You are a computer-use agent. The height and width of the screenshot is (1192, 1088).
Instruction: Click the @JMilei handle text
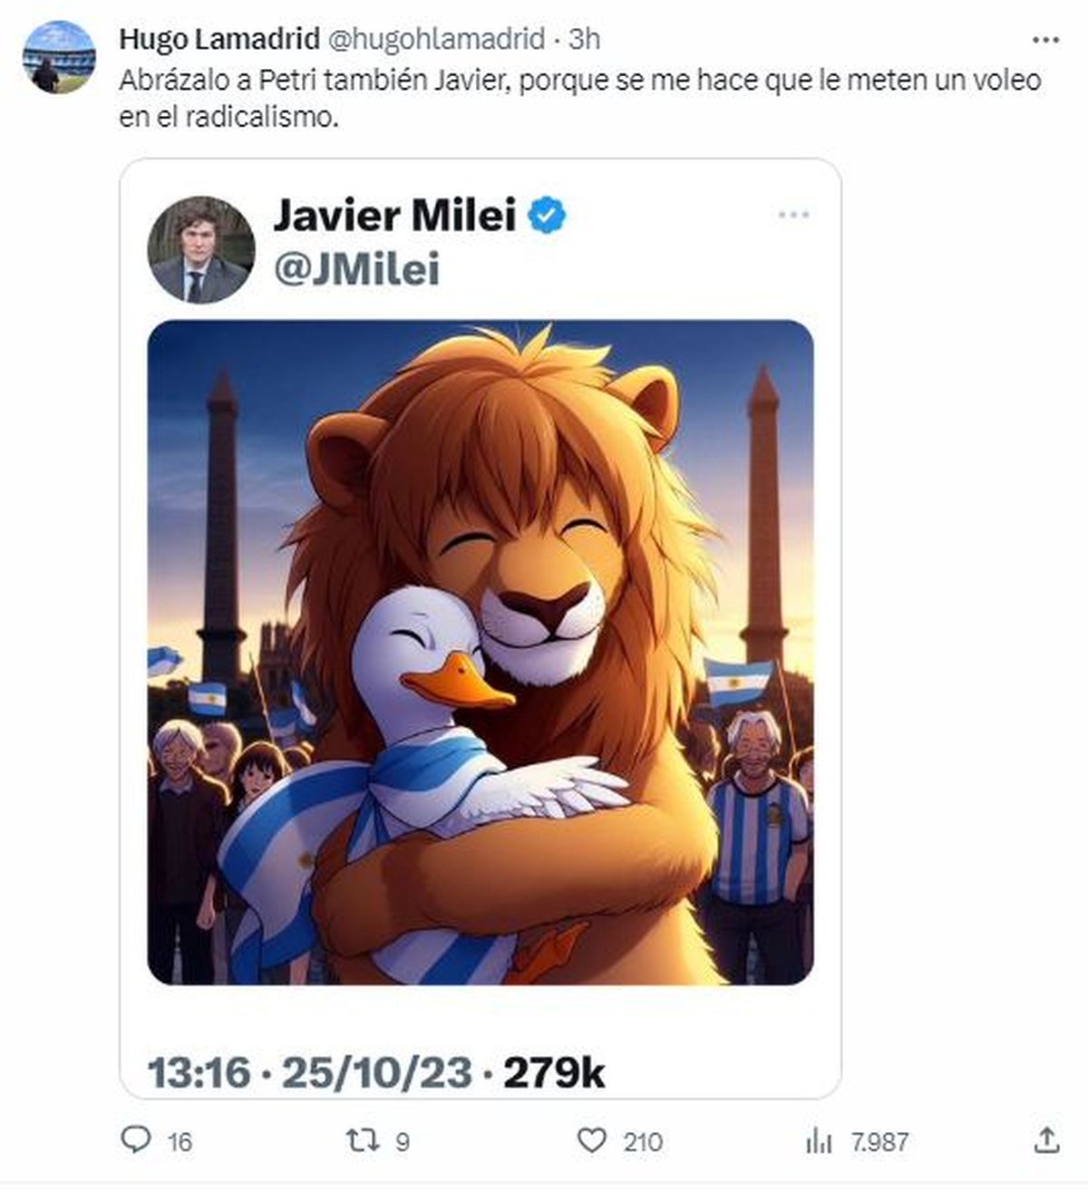coord(356,269)
